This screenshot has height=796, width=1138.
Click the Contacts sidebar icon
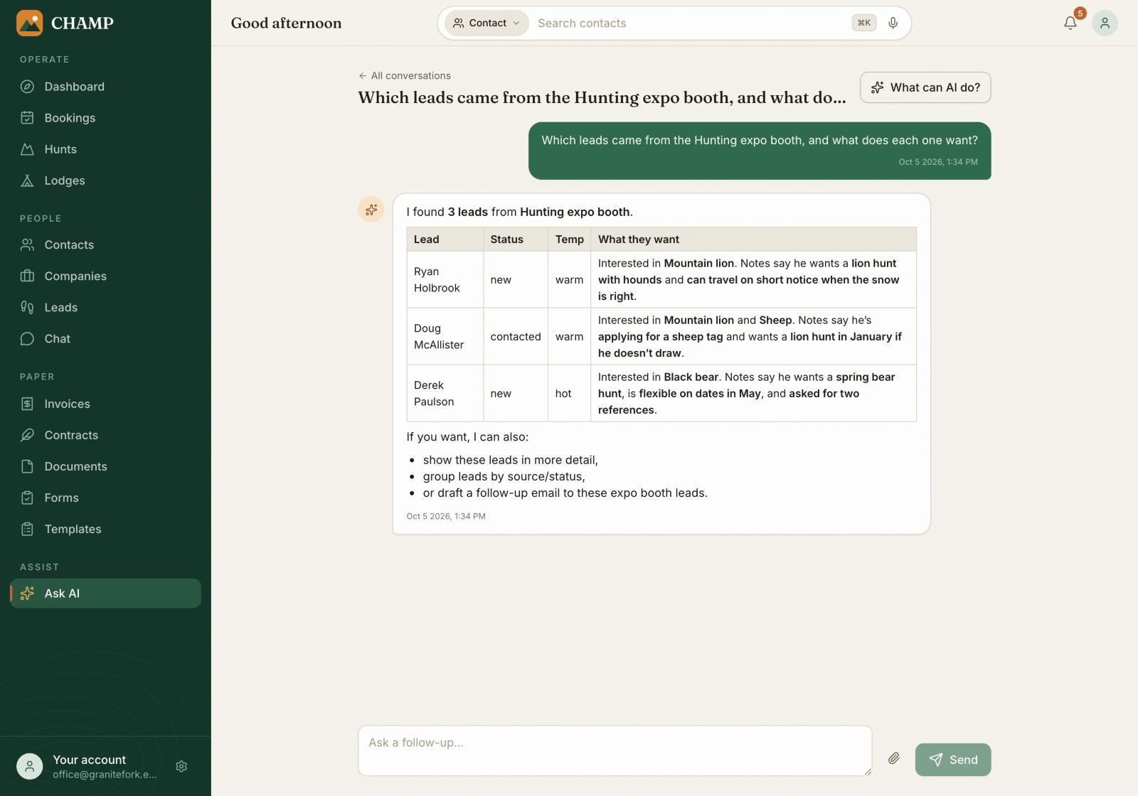pyautogui.click(x=27, y=244)
